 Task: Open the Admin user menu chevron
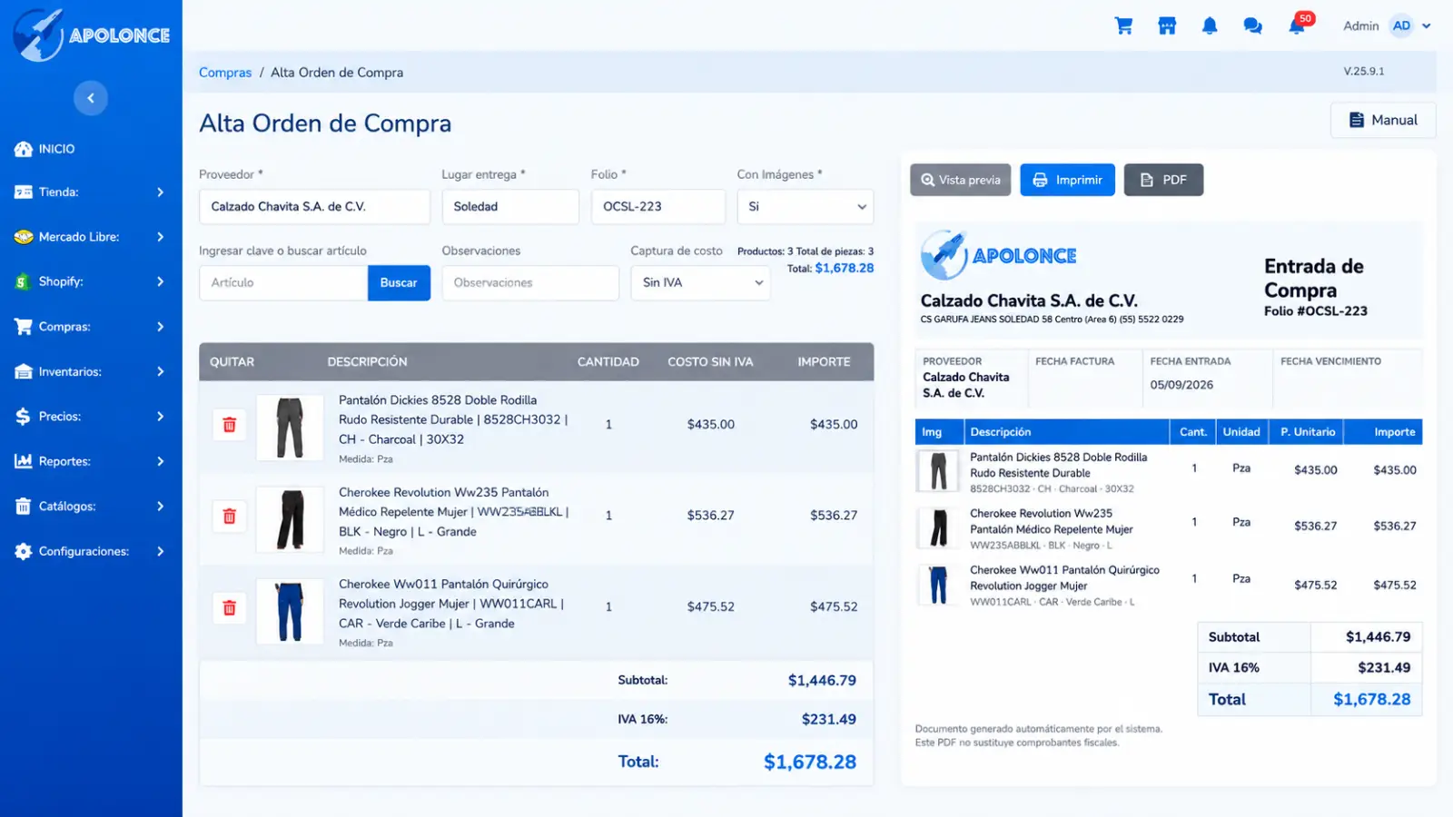coord(1427,26)
